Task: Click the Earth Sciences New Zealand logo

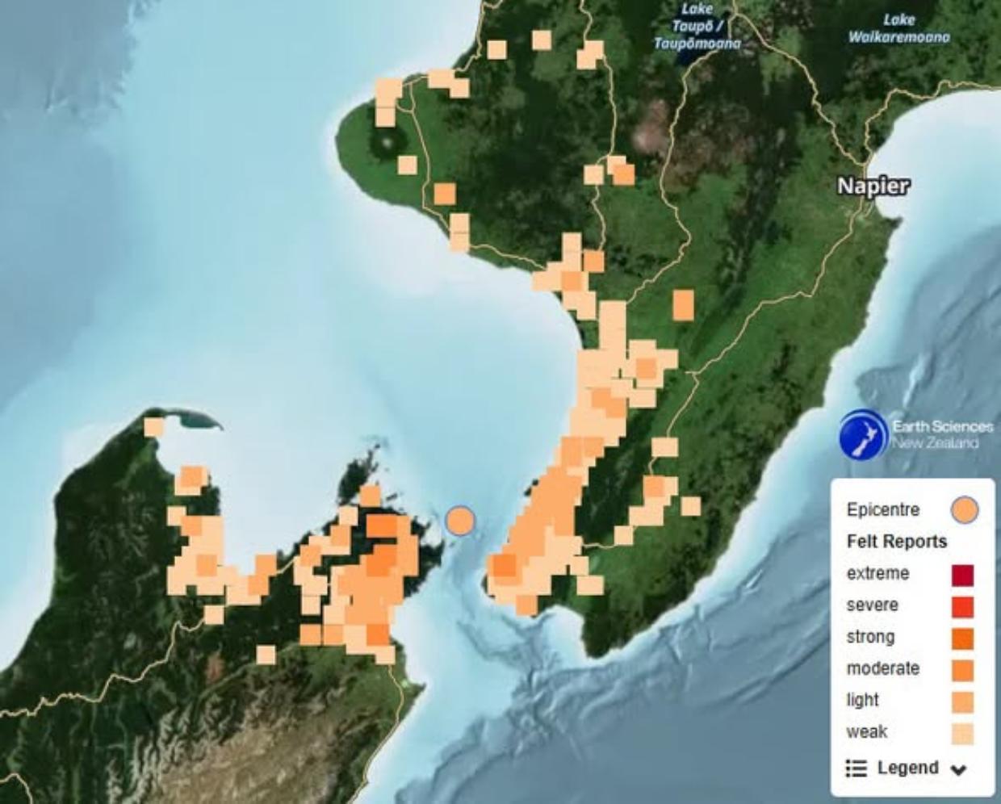Action: coord(862,435)
